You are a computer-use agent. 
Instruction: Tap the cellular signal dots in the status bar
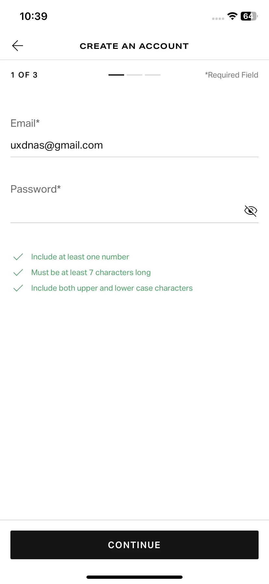pos(218,19)
